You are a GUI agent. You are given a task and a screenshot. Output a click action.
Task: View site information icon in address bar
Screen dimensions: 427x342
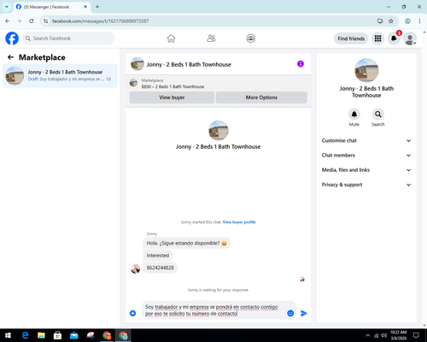coord(45,21)
